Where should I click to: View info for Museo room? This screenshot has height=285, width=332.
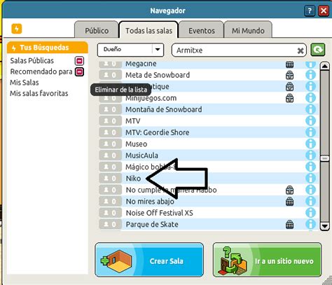pos(310,144)
